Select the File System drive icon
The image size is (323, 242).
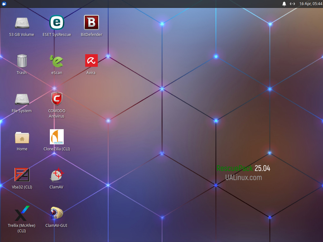[x=22, y=99]
